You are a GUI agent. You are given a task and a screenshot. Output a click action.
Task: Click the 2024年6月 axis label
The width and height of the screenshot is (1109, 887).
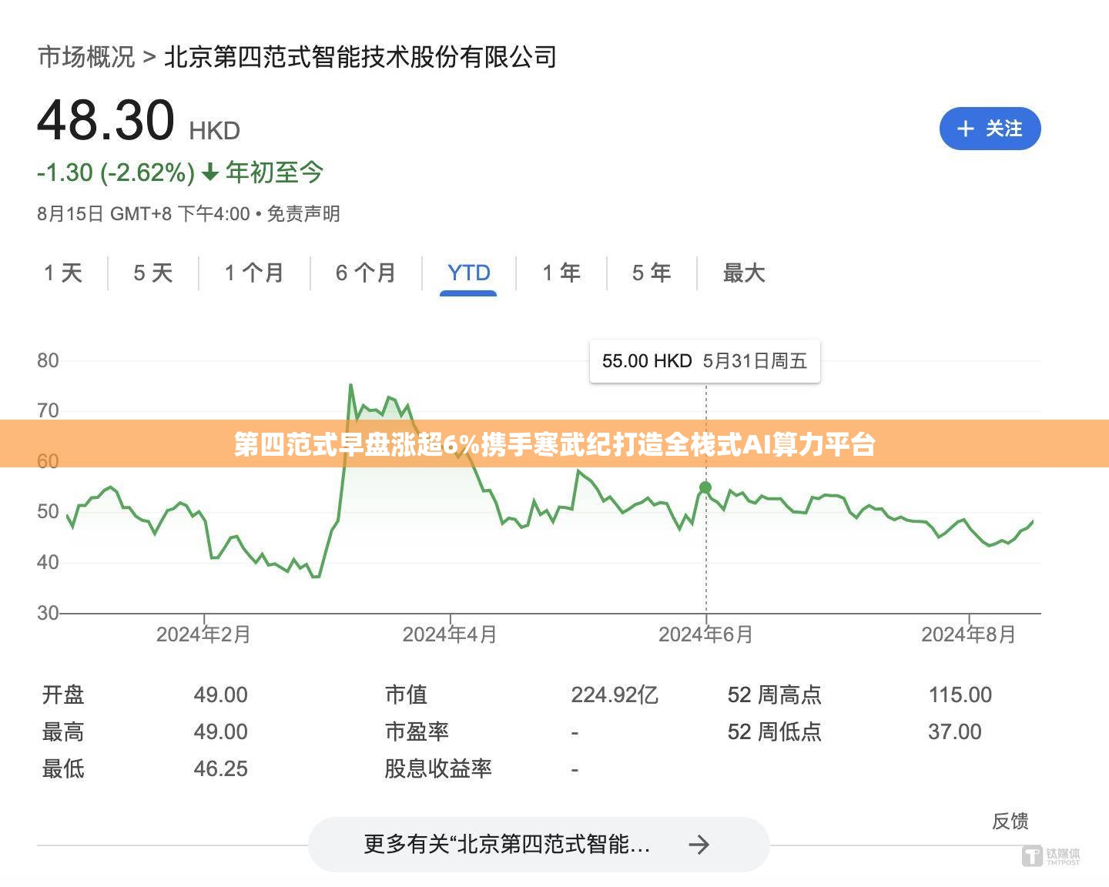tap(705, 634)
